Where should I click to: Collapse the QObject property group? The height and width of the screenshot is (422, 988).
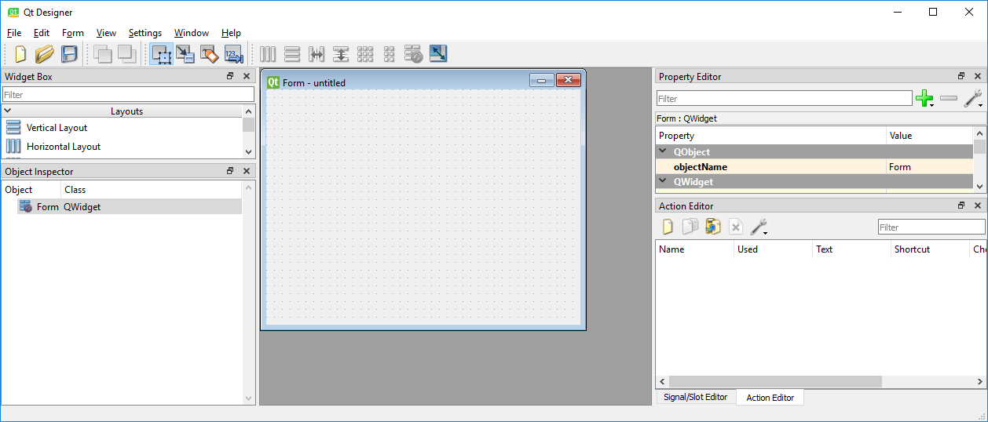(662, 151)
